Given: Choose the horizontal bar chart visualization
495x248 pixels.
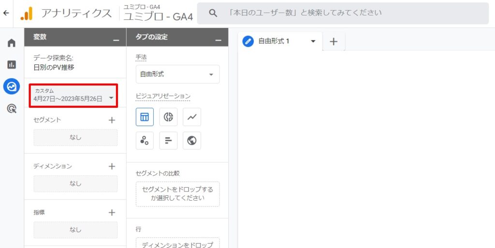Looking at the screenshot, I should 168,141.
